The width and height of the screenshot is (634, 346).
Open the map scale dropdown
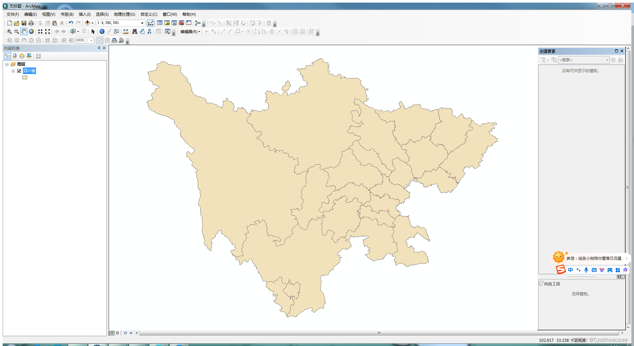pos(142,23)
